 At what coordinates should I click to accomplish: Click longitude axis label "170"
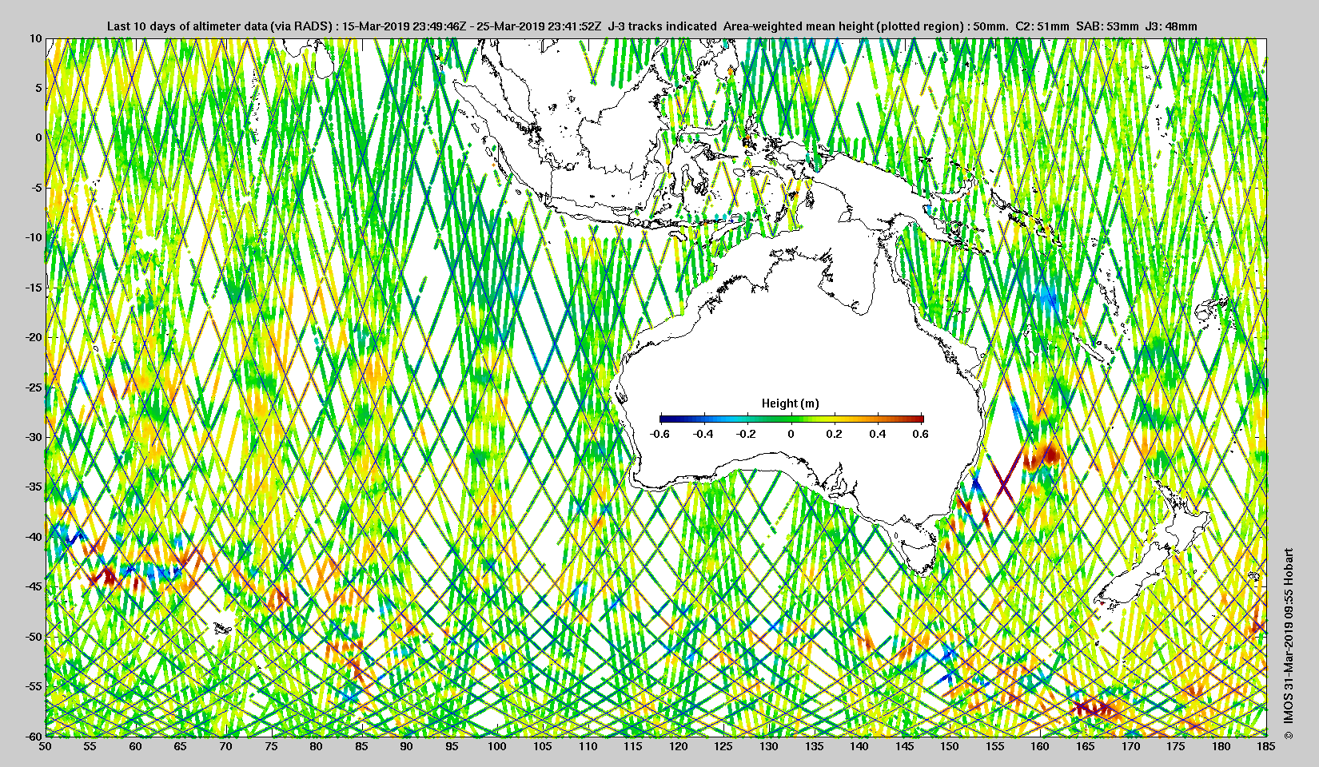(1130, 746)
